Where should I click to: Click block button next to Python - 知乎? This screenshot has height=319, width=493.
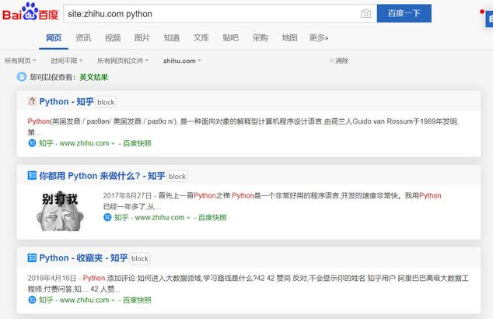106,102
